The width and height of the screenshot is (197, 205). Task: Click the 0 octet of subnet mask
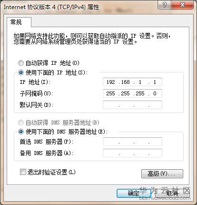pos(155,93)
